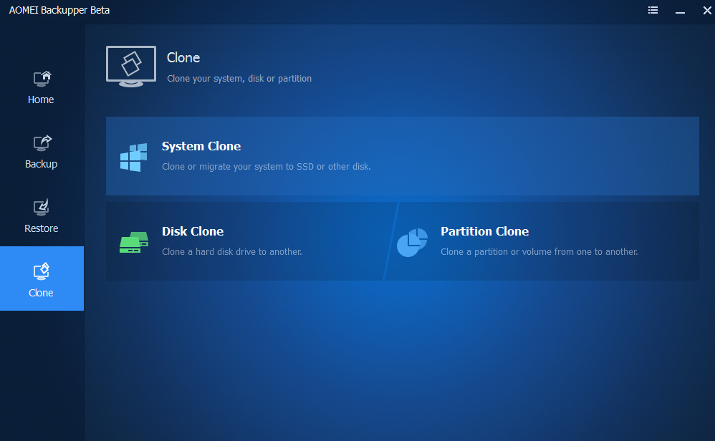715x441 pixels.
Task: Switch to the Backup section
Action: pos(41,152)
